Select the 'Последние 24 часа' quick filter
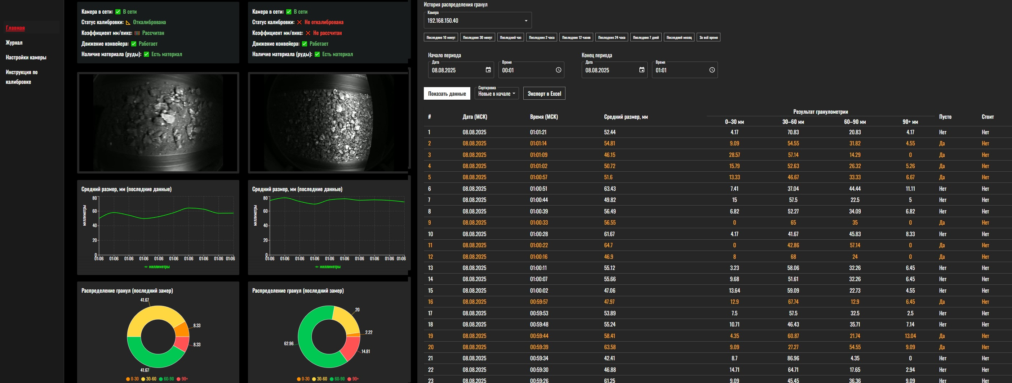 [x=611, y=37]
